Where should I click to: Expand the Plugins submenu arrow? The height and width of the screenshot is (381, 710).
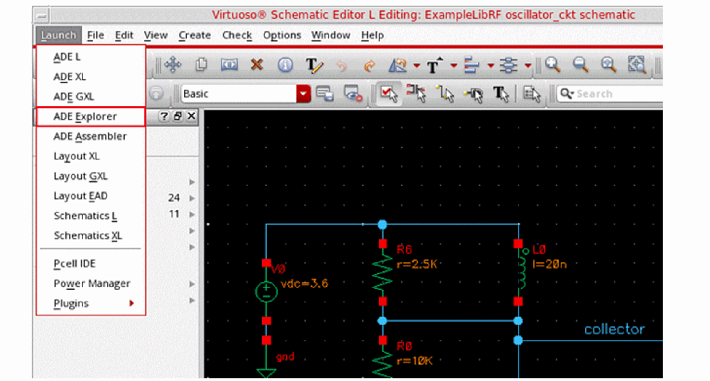(131, 303)
